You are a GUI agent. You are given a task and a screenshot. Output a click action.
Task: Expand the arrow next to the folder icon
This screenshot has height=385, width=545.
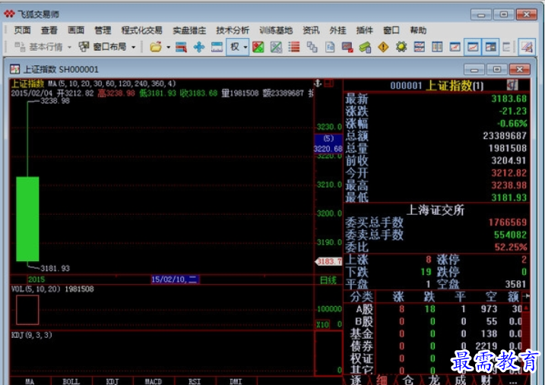pyautogui.click(x=168, y=47)
